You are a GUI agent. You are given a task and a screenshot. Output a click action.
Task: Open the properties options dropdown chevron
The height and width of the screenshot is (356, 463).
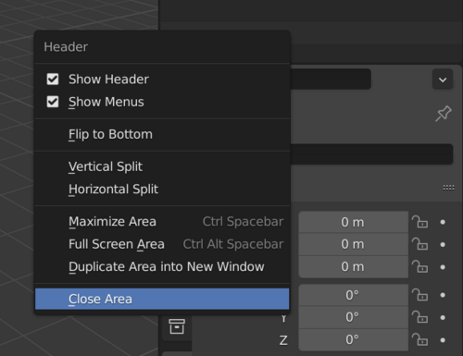coord(443,80)
